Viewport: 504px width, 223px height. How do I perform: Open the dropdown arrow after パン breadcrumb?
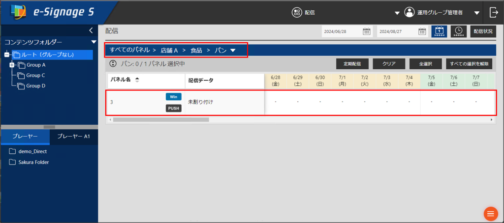click(233, 51)
